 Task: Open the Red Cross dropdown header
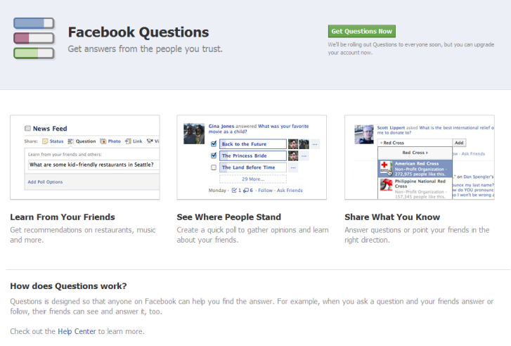(415, 152)
